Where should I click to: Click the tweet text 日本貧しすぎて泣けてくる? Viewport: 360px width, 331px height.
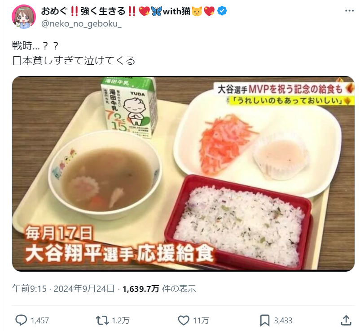74,61
